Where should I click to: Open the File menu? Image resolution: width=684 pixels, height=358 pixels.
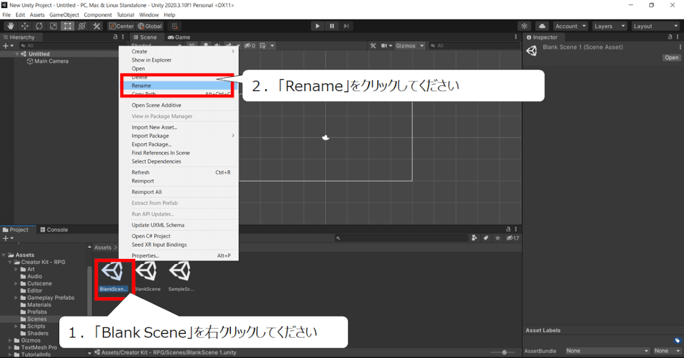tap(7, 15)
